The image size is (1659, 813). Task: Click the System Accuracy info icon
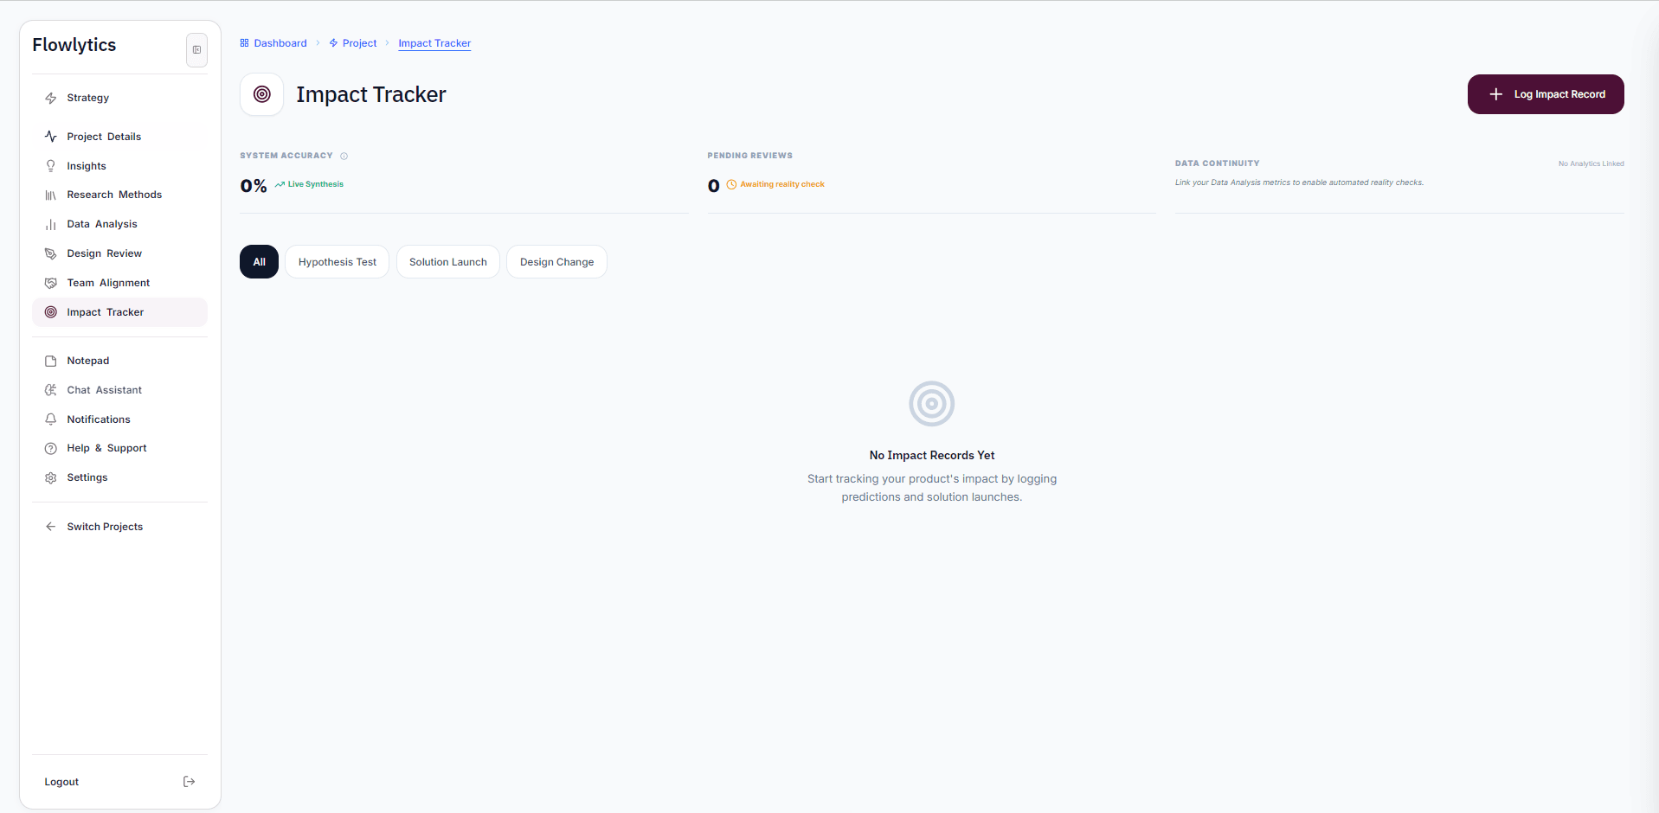coord(344,157)
